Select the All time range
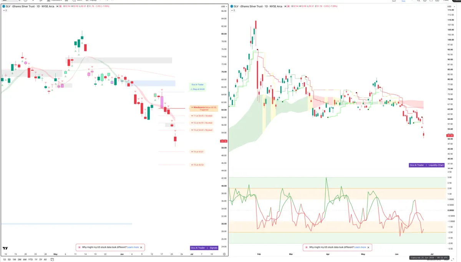 pyautogui.click(x=45, y=260)
